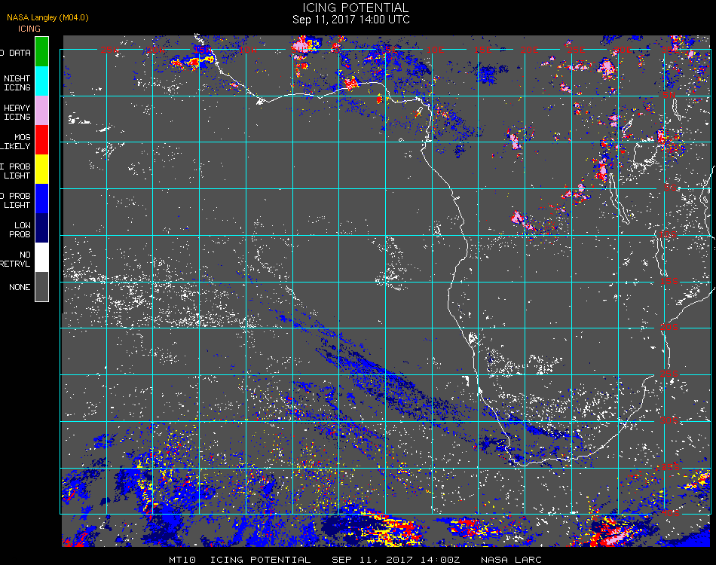
Task: Click the '25S' latitude label
Action: coord(669,374)
